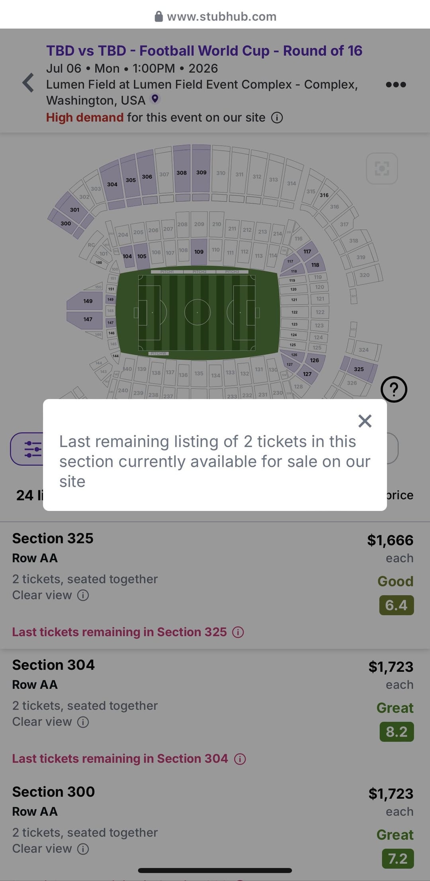Image resolution: width=430 pixels, height=881 pixels.
Task: Tap the High demand info icon
Action: point(277,118)
